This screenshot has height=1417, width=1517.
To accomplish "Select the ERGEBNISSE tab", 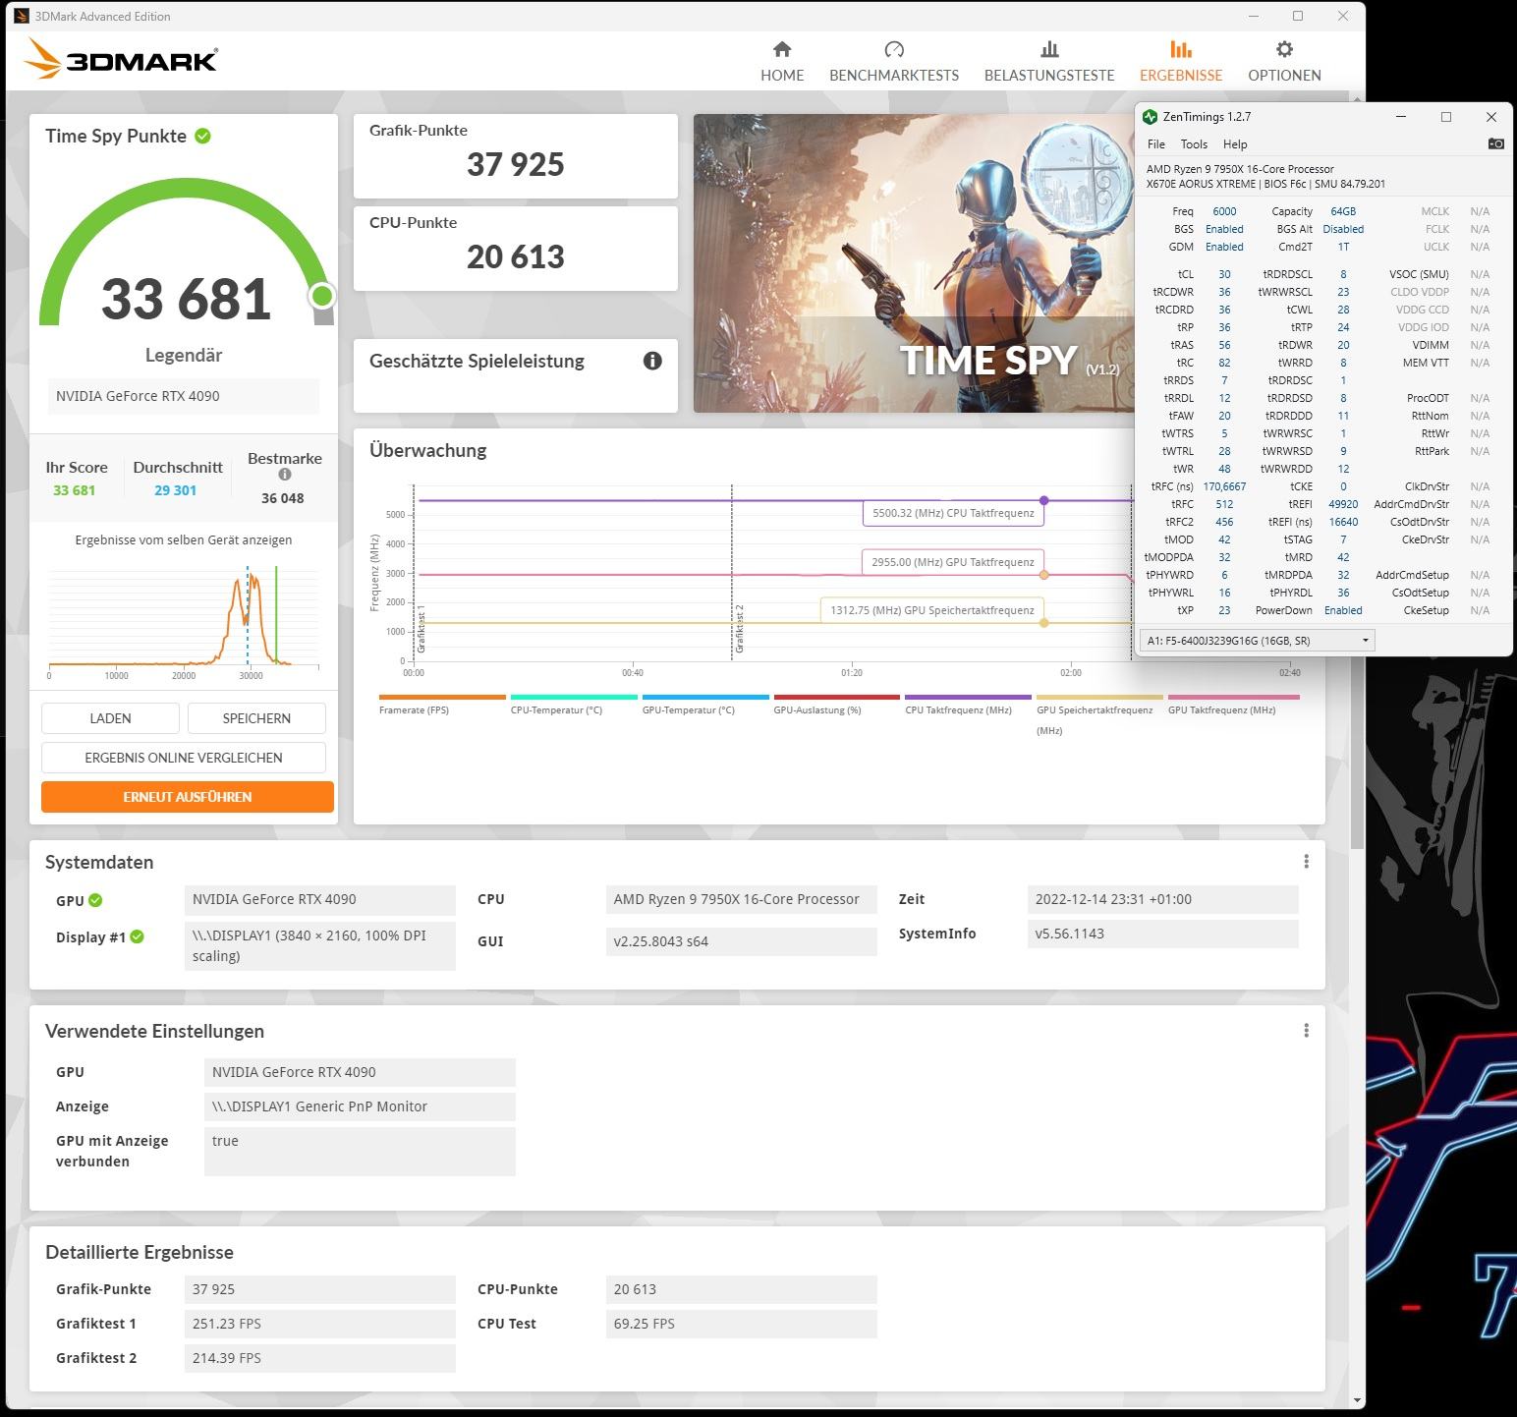I will 1181,62.
